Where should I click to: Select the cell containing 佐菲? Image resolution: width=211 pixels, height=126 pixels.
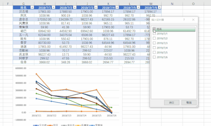click(23, 62)
